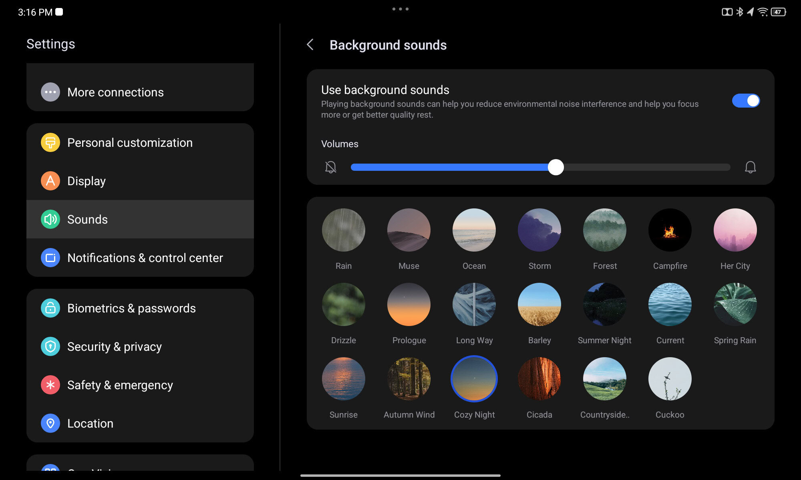Go back from Background sounds
Screen dimensions: 801x480
click(x=310, y=44)
